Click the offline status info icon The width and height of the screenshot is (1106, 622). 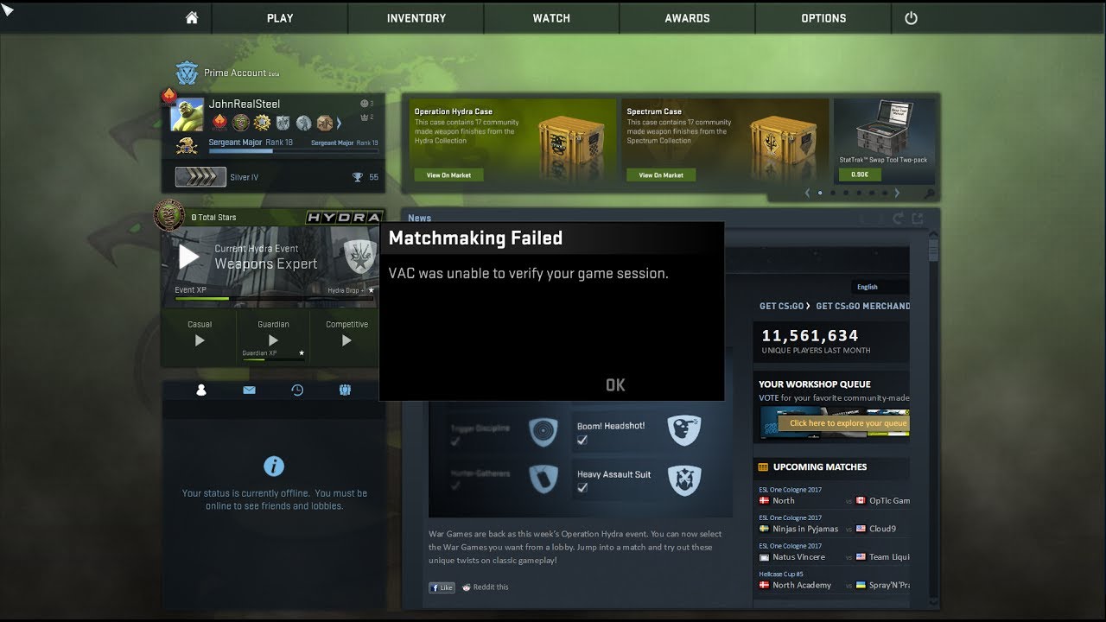[274, 466]
